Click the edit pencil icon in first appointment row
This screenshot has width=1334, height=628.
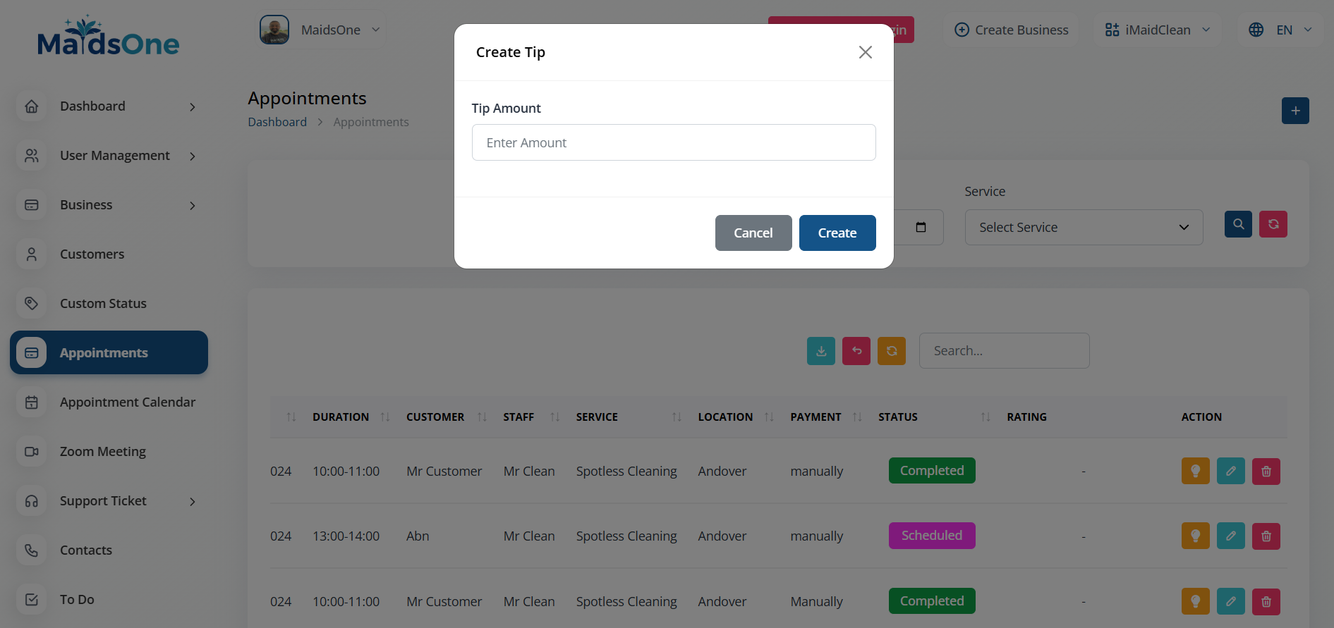(1230, 472)
